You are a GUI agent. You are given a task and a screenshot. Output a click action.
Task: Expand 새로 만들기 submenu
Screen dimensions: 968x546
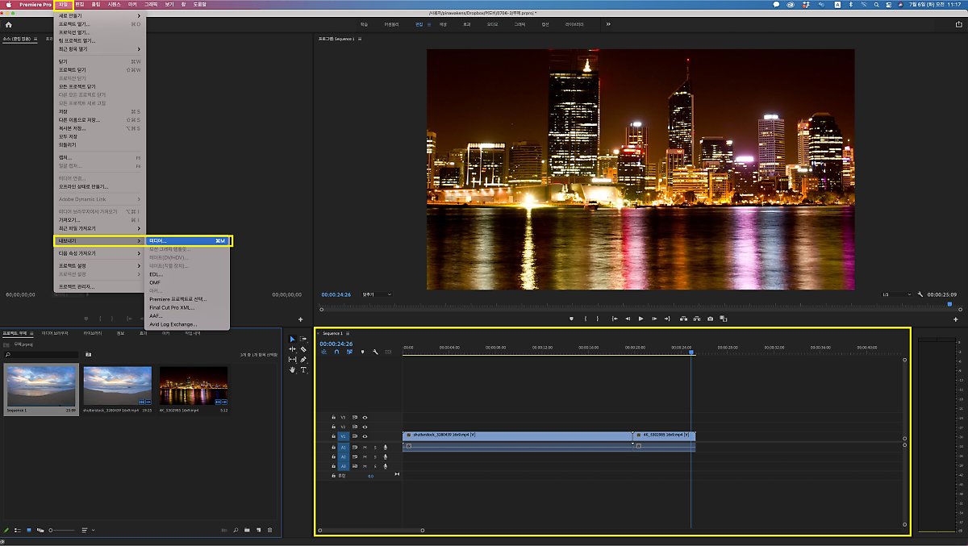click(100, 15)
